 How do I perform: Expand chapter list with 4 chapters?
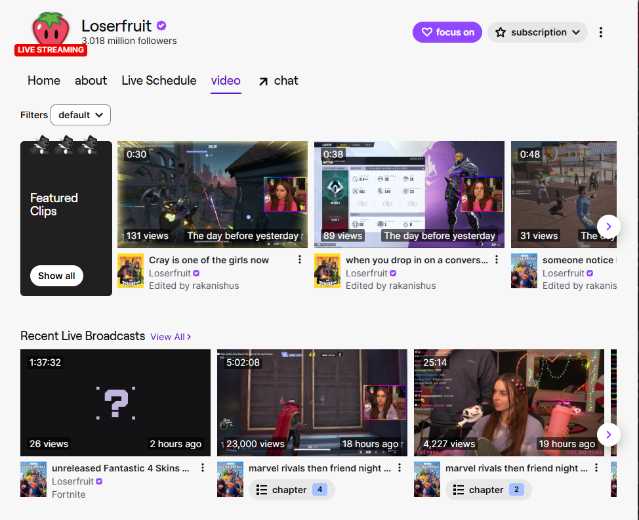point(292,490)
